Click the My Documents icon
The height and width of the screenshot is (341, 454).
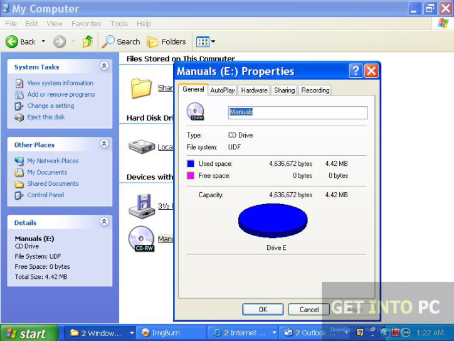[x=19, y=173]
